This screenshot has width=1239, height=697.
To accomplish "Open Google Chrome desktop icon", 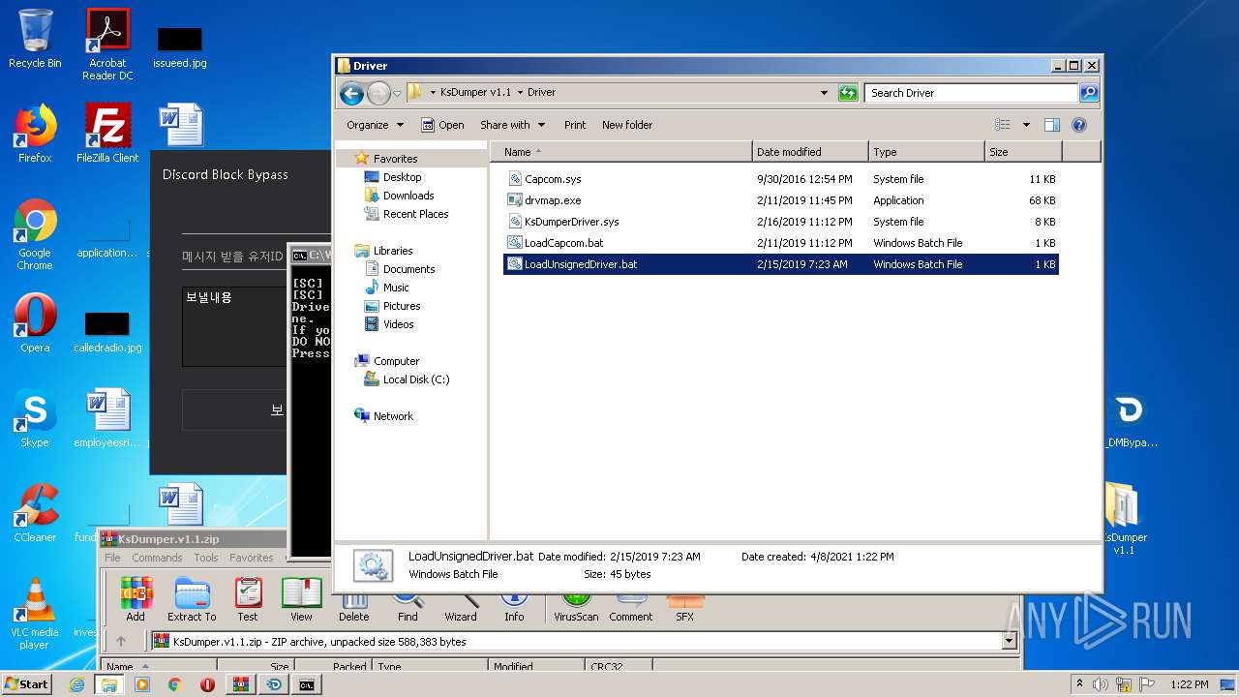I will pos(35,234).
